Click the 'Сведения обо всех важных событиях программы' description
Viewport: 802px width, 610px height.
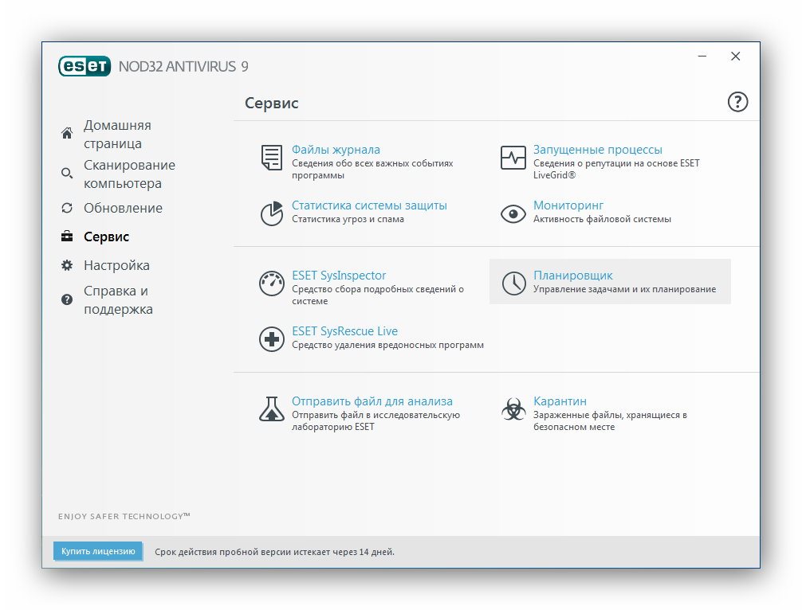click(x=372, y=169)
